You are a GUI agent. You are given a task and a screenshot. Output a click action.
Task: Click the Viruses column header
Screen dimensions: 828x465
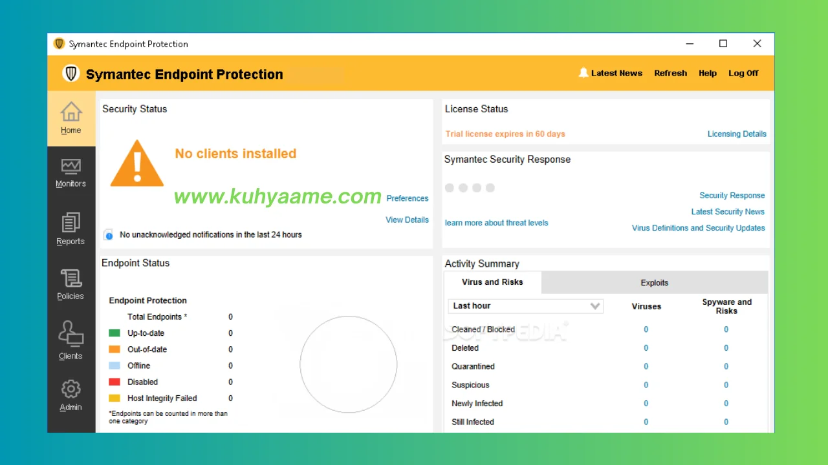pyautogui.click(x=646, y=306)
